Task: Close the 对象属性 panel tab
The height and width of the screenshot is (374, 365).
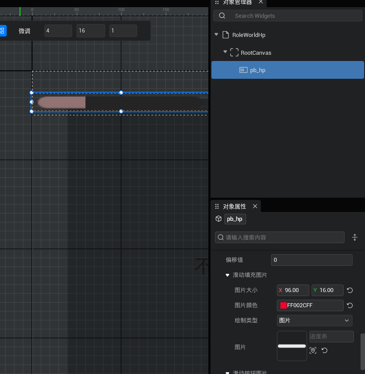Action: coord(255,206)
